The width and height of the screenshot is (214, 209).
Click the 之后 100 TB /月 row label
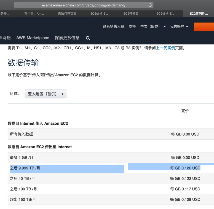pyautogui.click(x=23, y=189)
